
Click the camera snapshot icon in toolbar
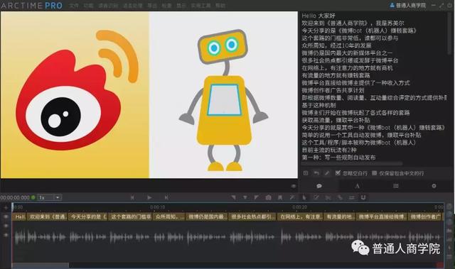(268, 197)
